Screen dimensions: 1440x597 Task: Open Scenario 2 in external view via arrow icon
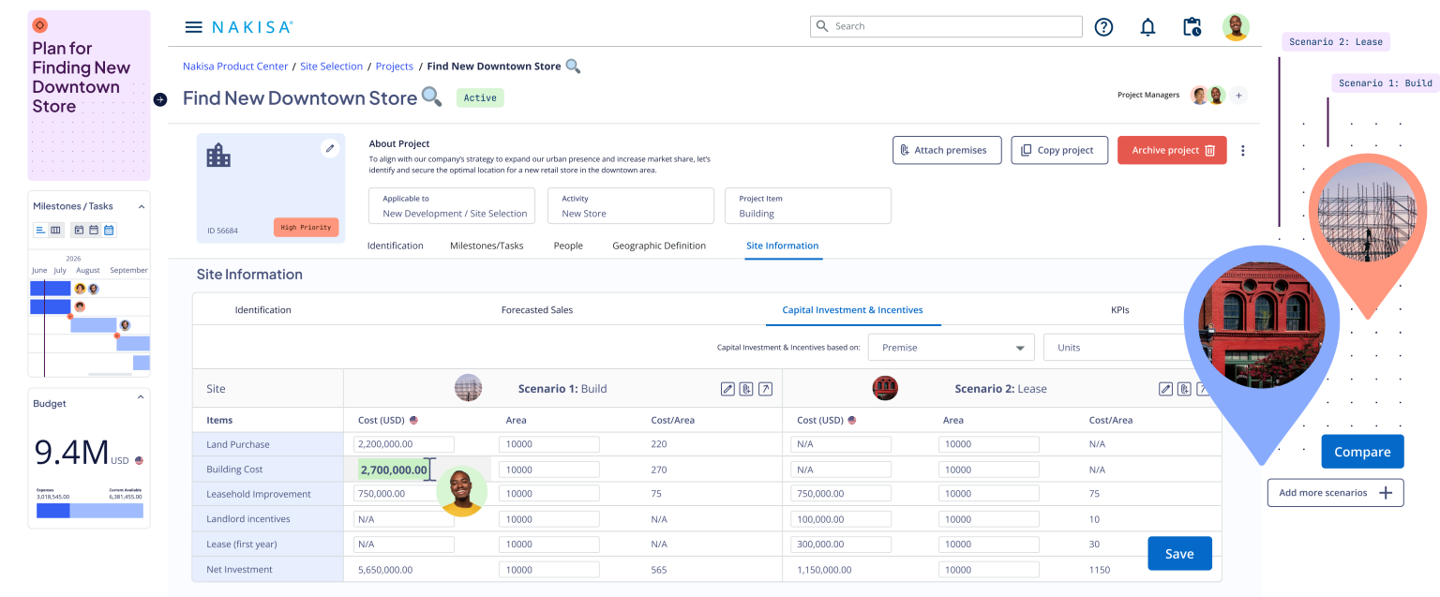point(1203,388)
